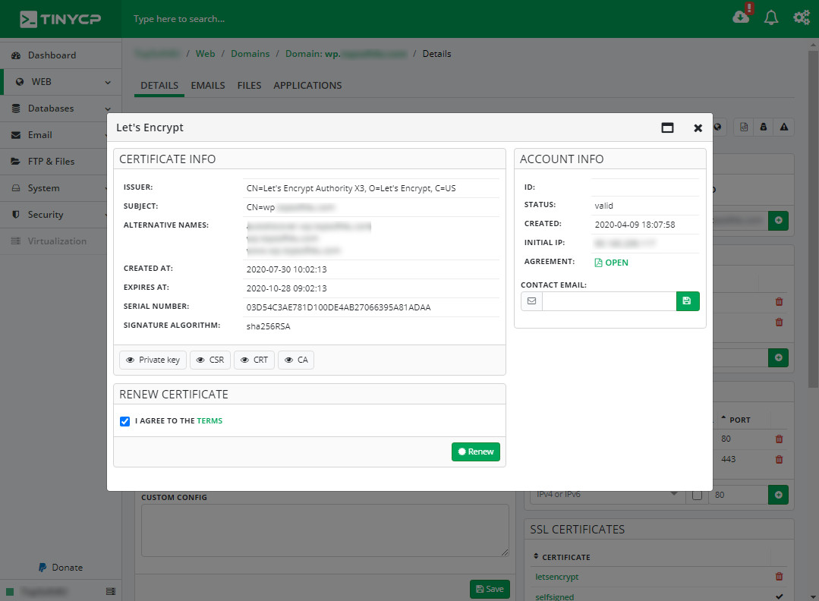This screenshot has height=601, width=819.
Task: Open the Security sidebar section
Action: [x=53, y=215]
